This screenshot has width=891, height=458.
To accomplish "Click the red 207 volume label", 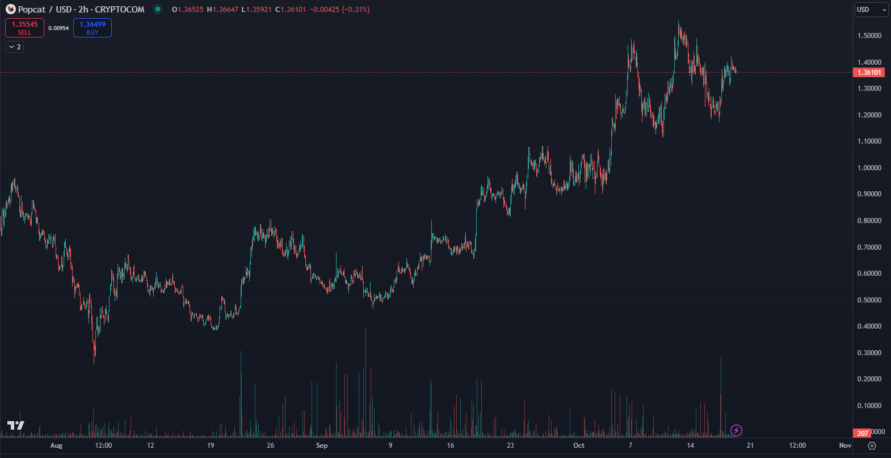I will pyautogui.click(x=863, y=433).
